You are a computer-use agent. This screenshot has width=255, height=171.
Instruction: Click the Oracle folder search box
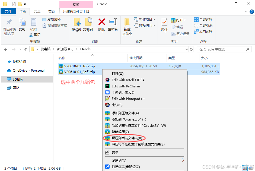click(224, 49)
